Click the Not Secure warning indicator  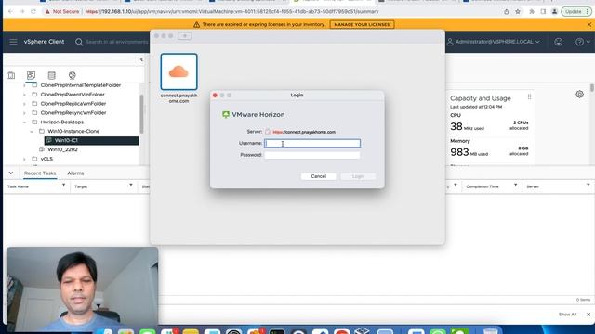click(x=62, y=12)
